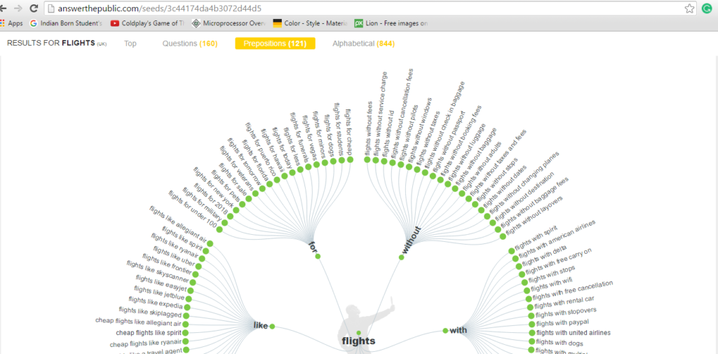718x354 pixels.
Task: Click 'flights with dogs' label
Action: tap(559, 342)
